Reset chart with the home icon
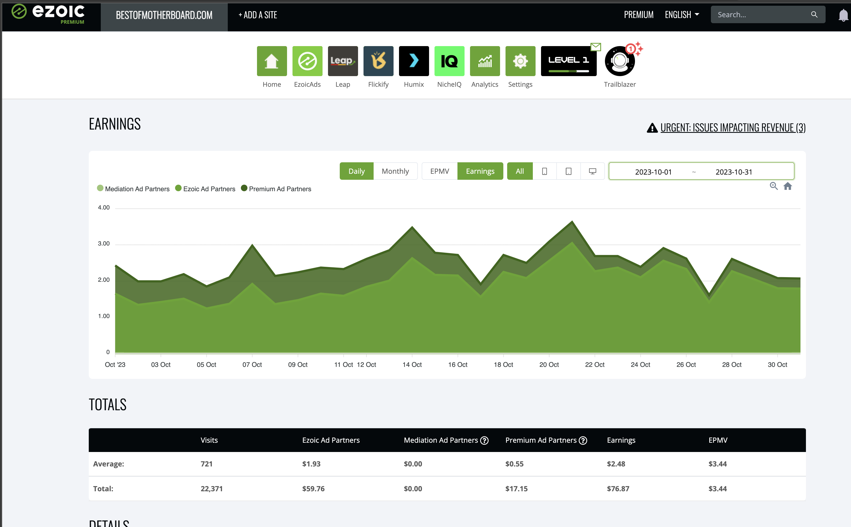 [x=787, y=186]
